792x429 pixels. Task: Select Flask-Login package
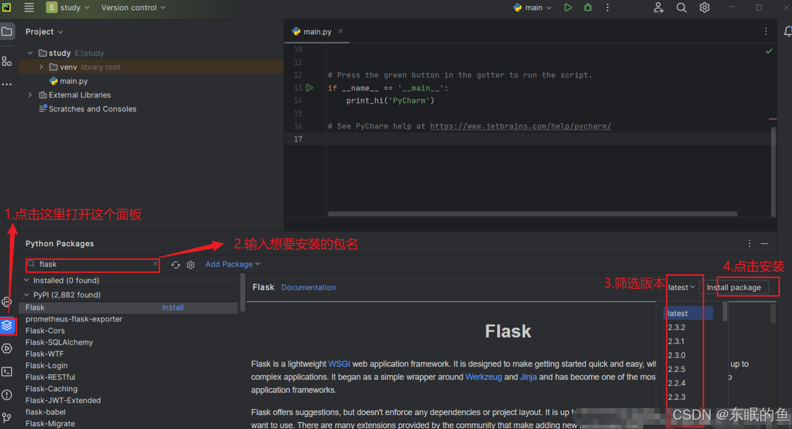point(47,366)
